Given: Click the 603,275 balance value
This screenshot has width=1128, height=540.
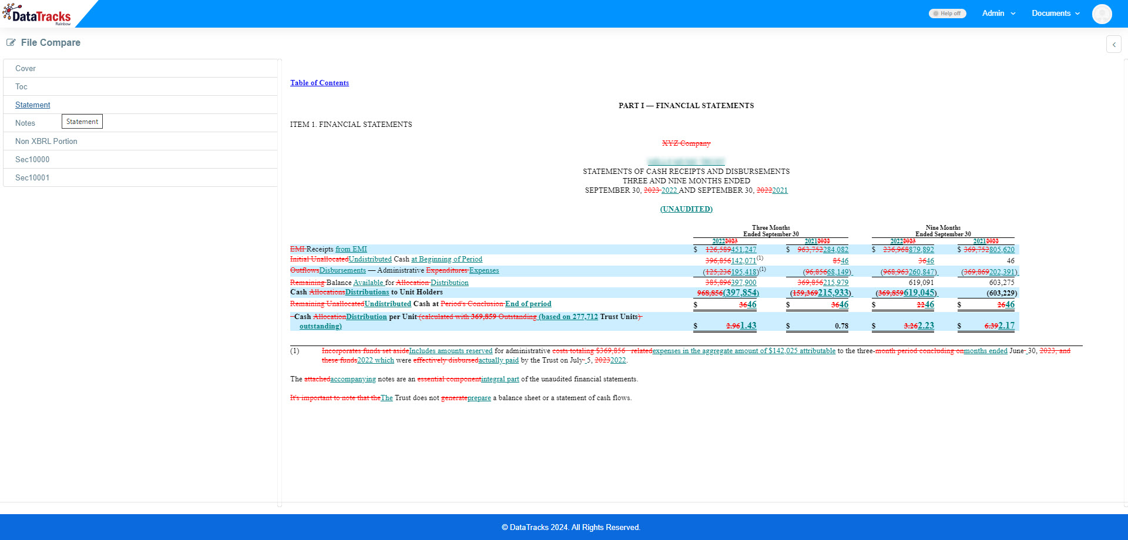Looking at the screenshot, I should (1002, 283).
